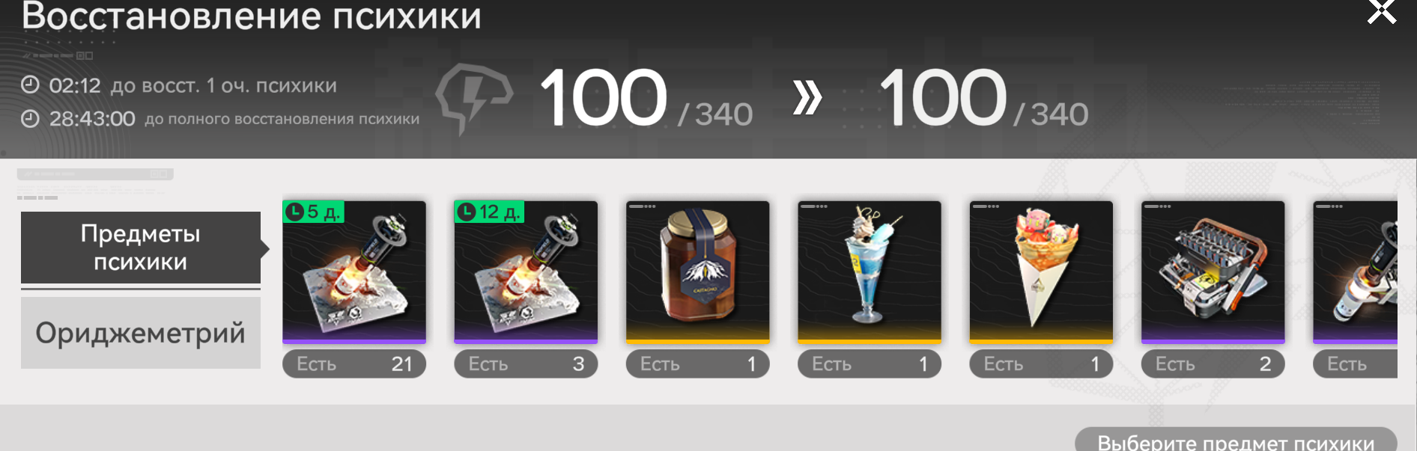
Task: Select the sanity potion expiring in 5 days
Action: (x=354, y=272)
